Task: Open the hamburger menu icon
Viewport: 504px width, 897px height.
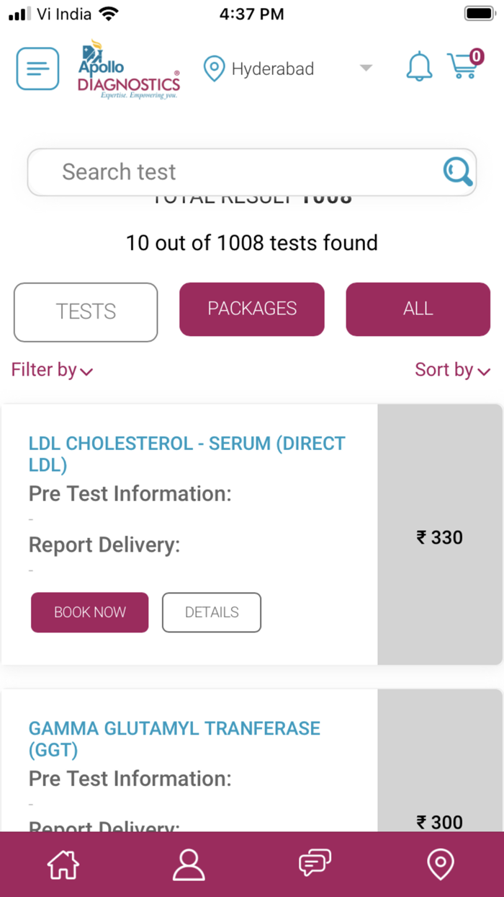Action: tap(37, 69)
